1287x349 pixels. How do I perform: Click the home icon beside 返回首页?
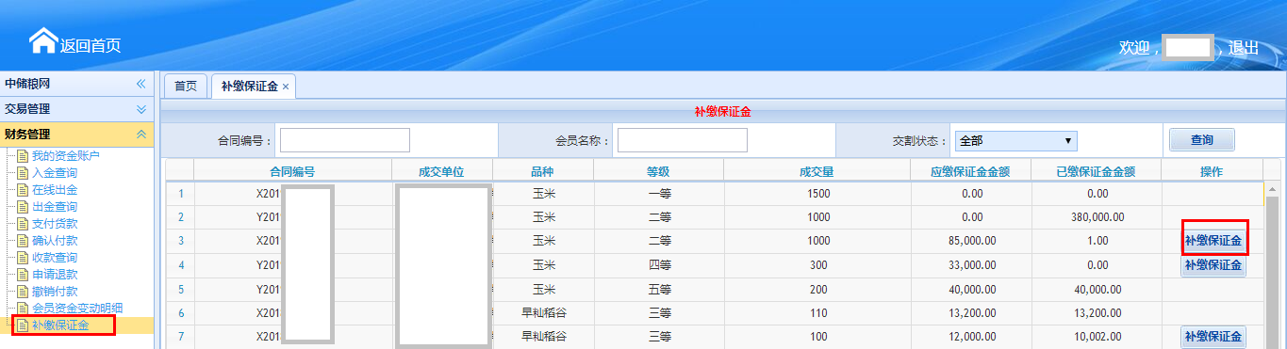[43, 40]
